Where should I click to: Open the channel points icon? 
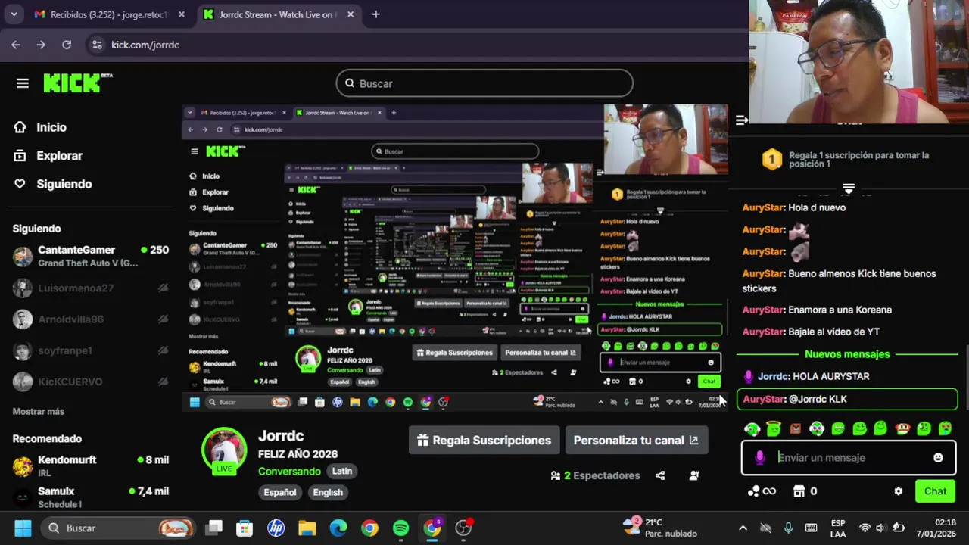click(762, 491)
